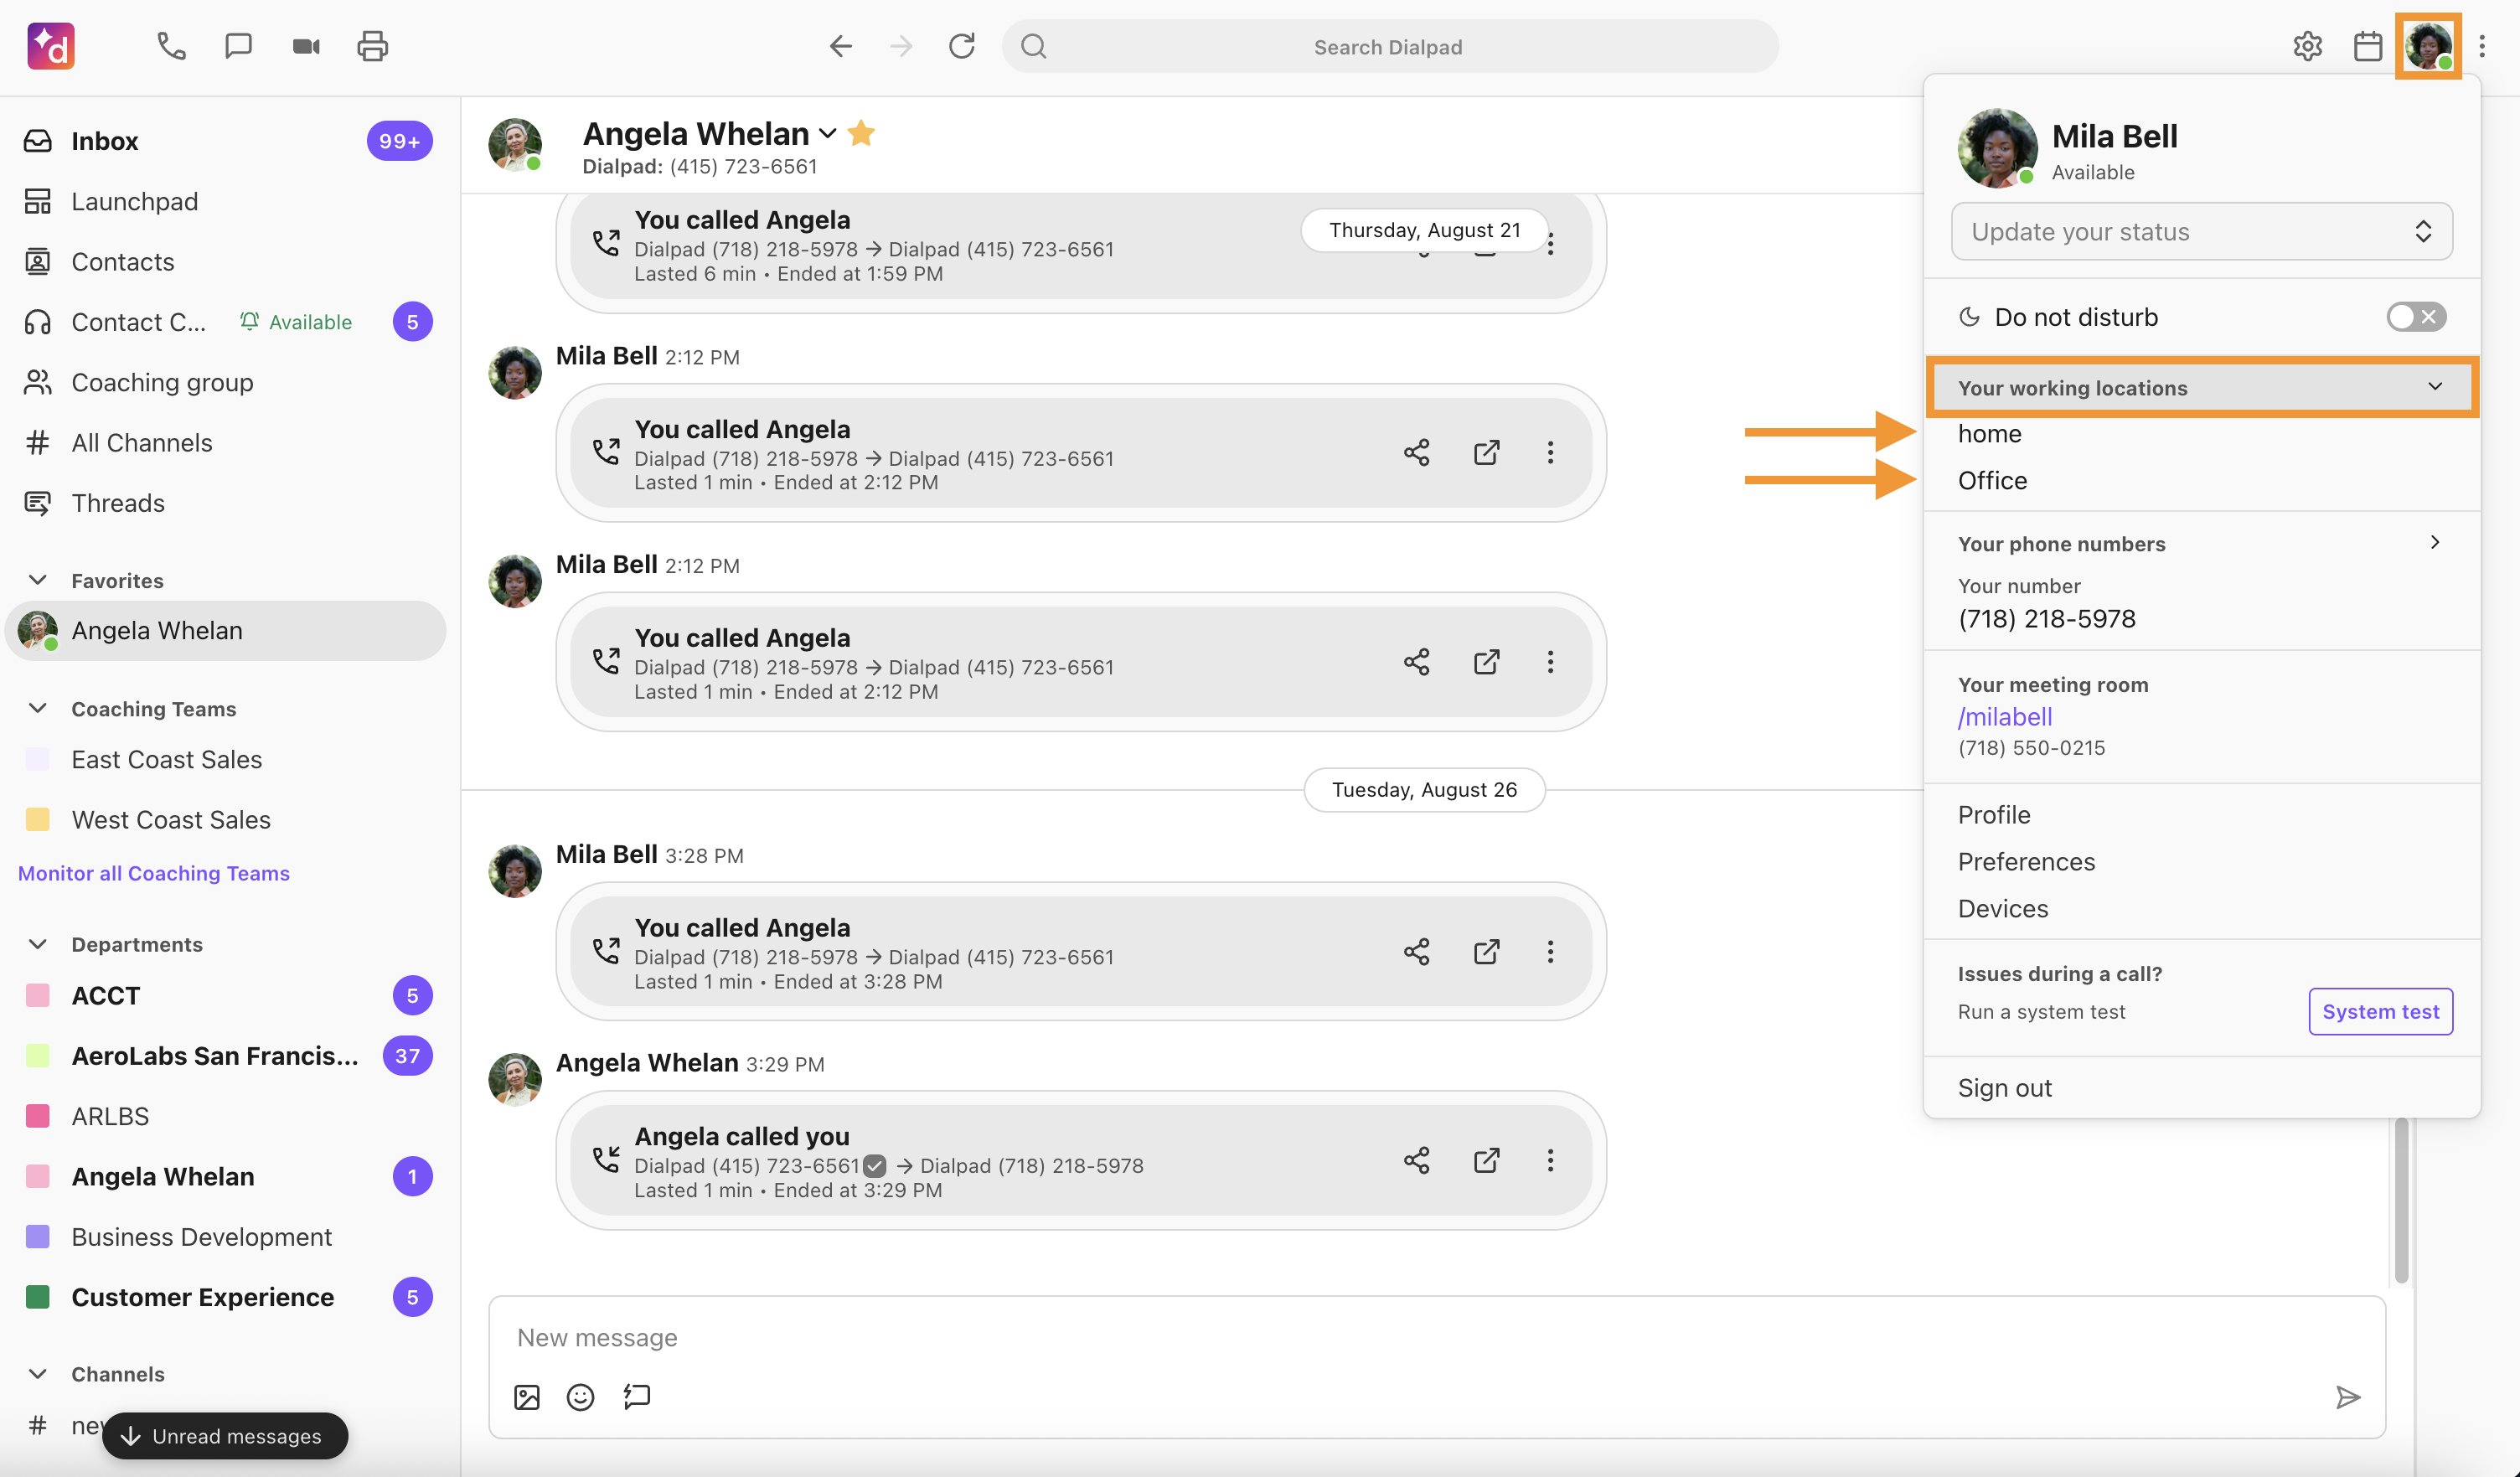Click the System test button
The height and width of the screenshot is (1477, 2520).
(2380, 1012)
